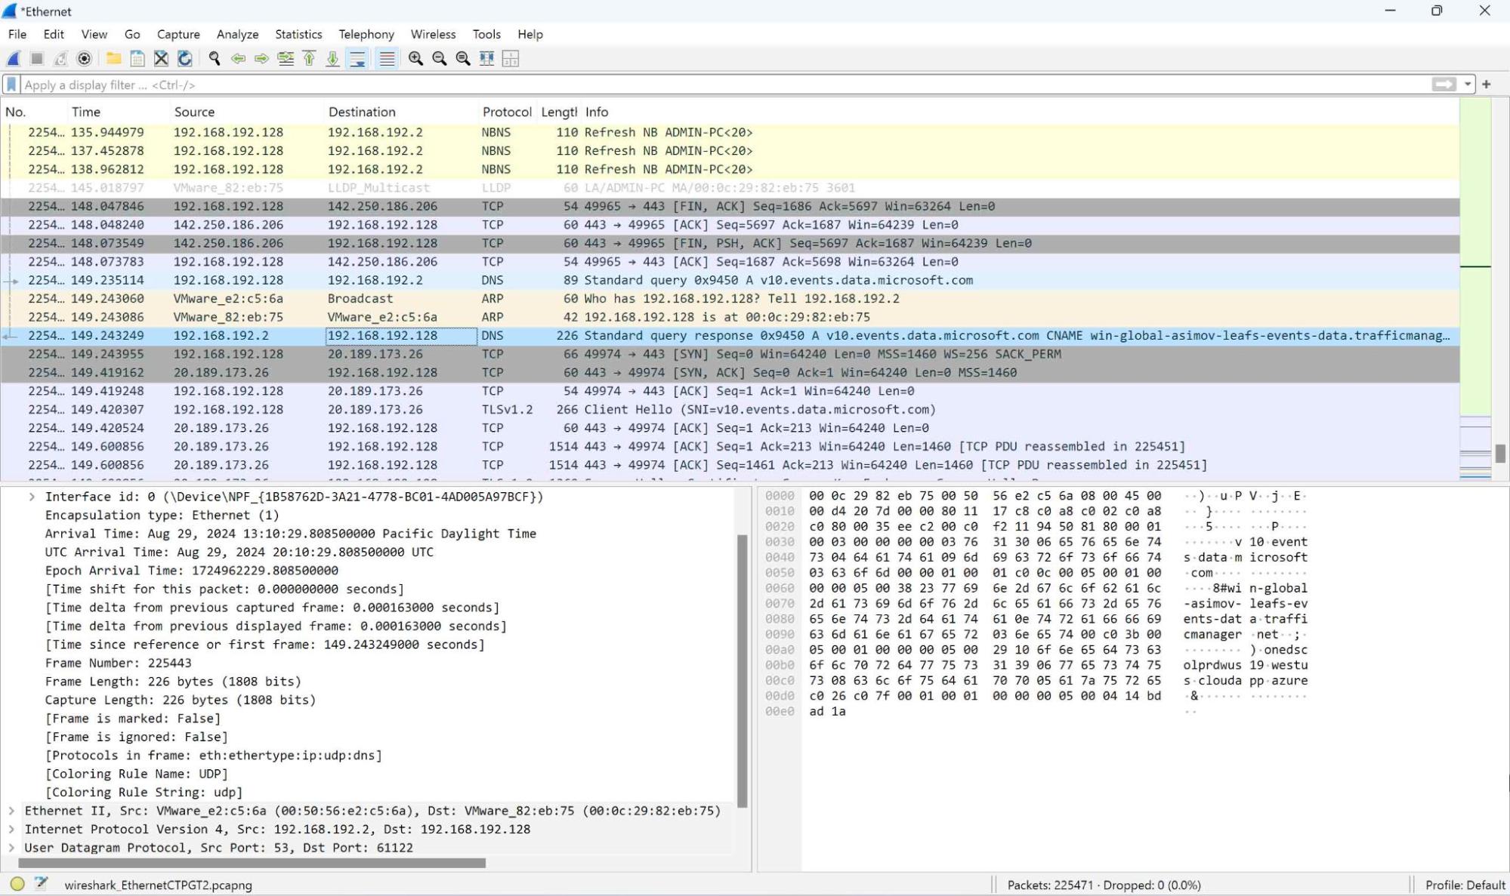
Task: Open the Analyze menu
Action: coord(237,33)
